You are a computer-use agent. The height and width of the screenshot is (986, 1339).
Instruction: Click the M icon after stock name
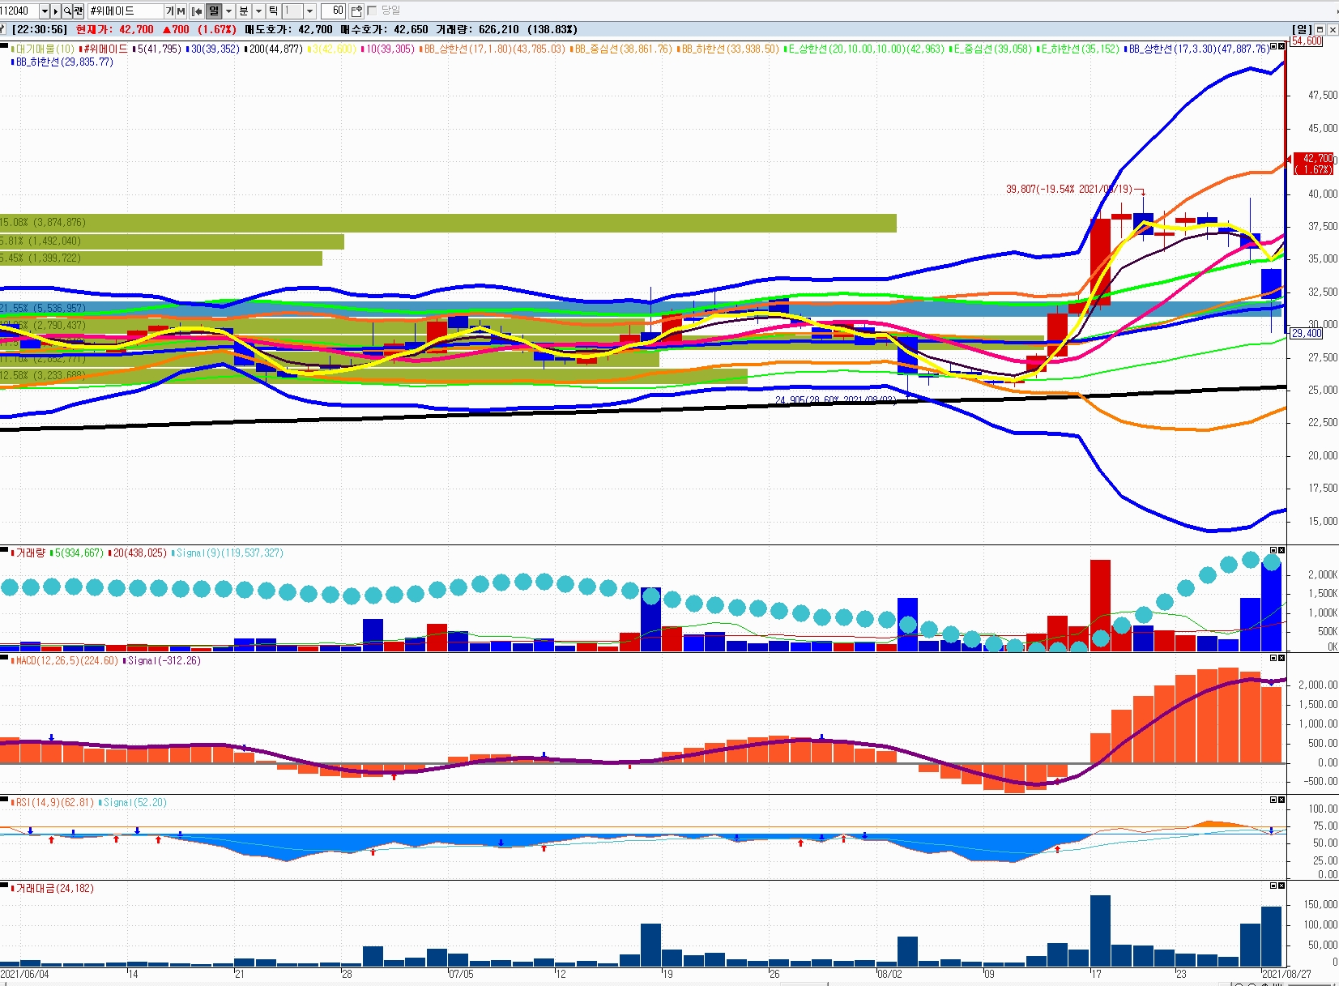coord(181,11)
